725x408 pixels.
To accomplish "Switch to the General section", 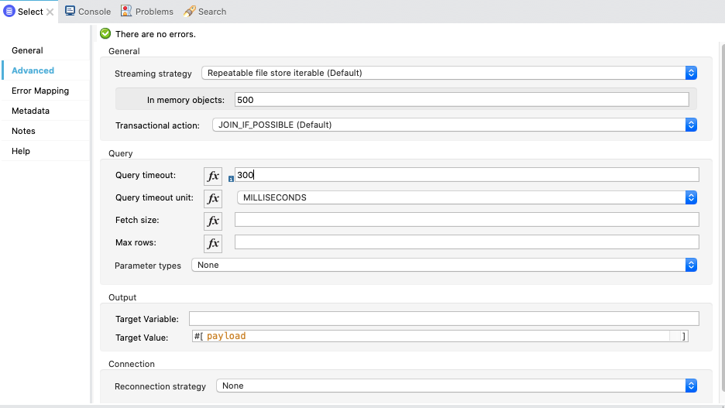I will [x=27, y=50].
